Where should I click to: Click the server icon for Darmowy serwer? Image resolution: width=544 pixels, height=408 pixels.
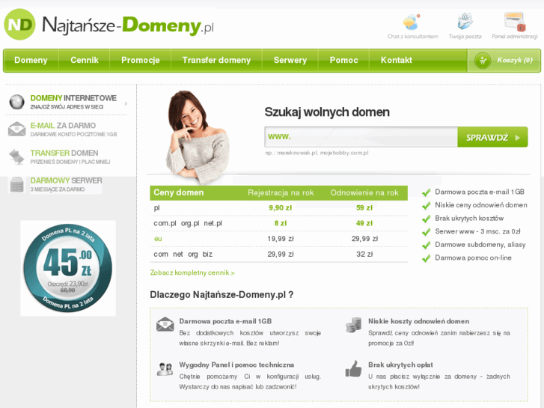coord(16,184)
